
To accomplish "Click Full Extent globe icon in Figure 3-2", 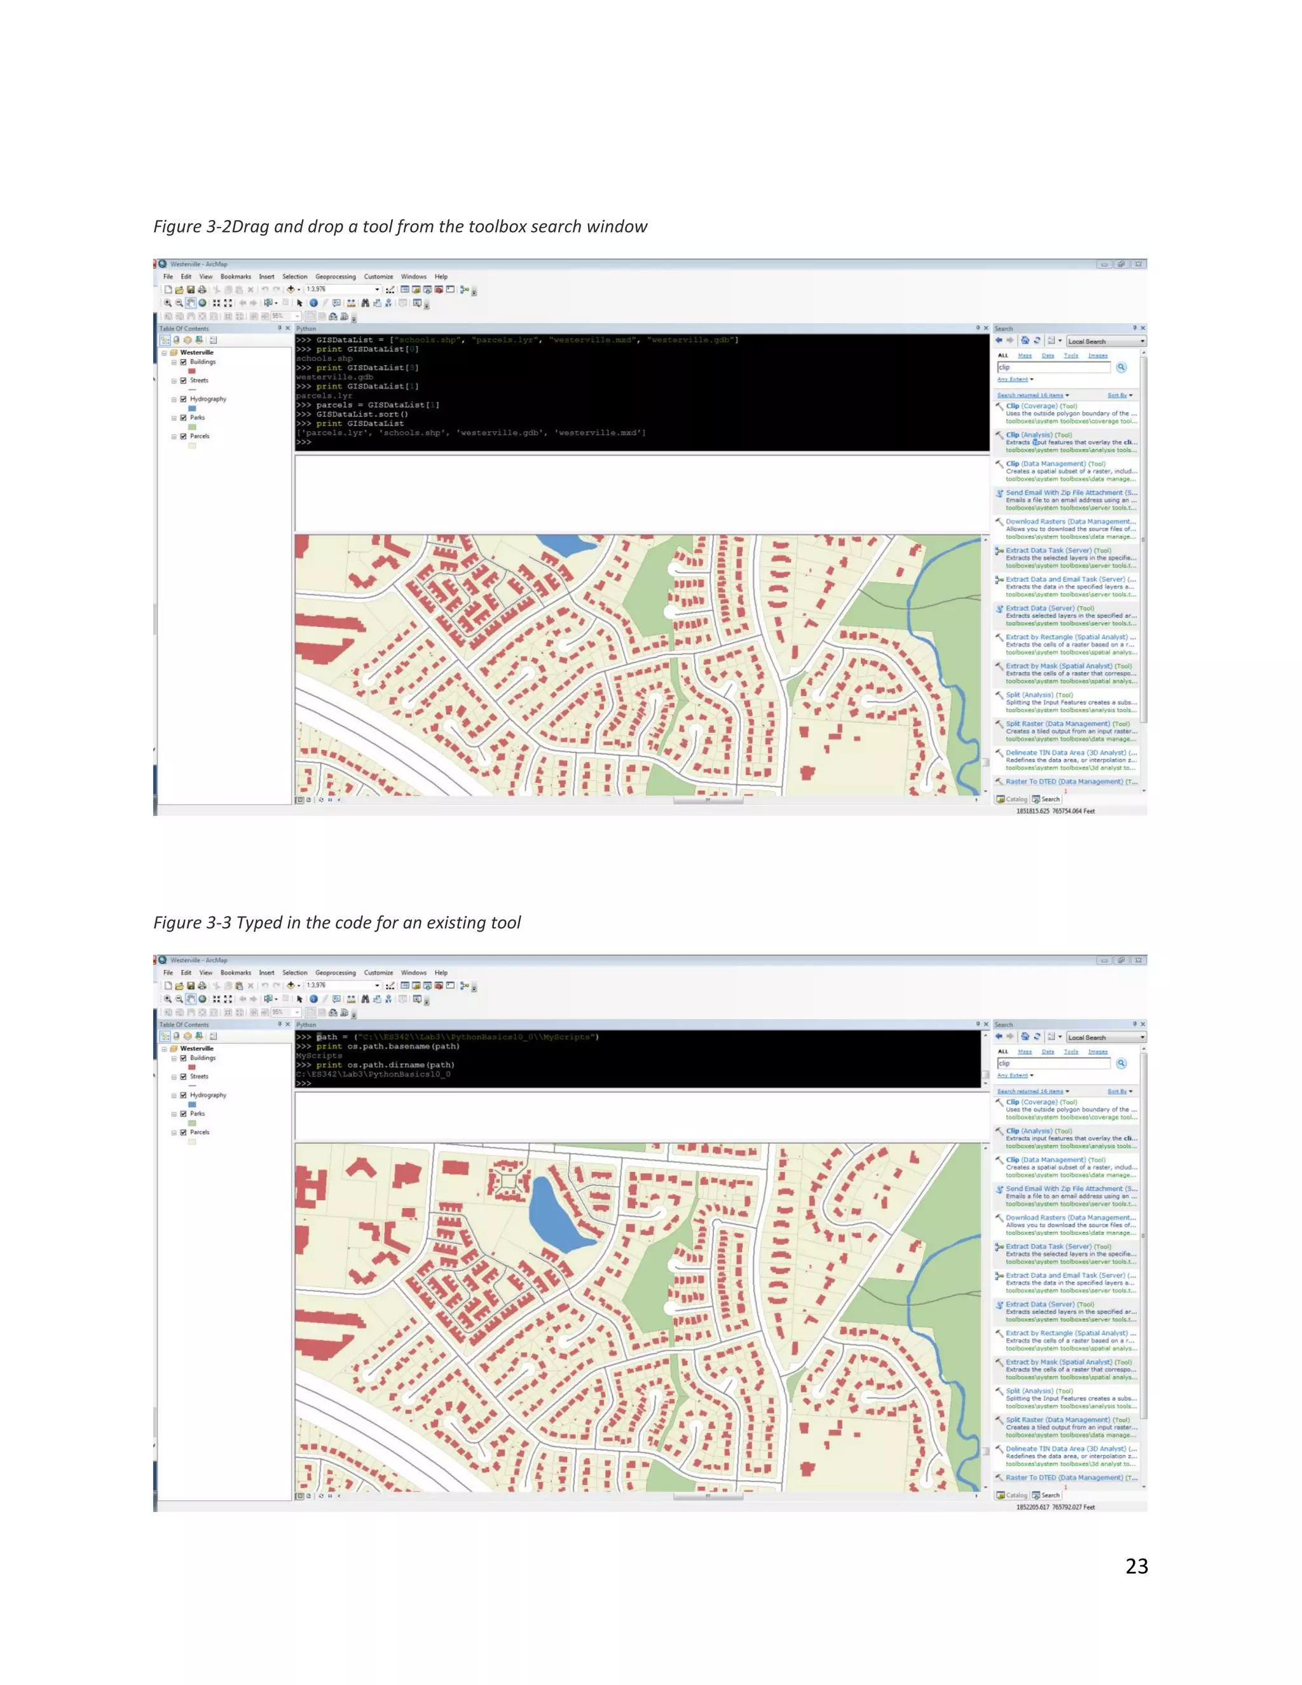I will tap(203, 303).
